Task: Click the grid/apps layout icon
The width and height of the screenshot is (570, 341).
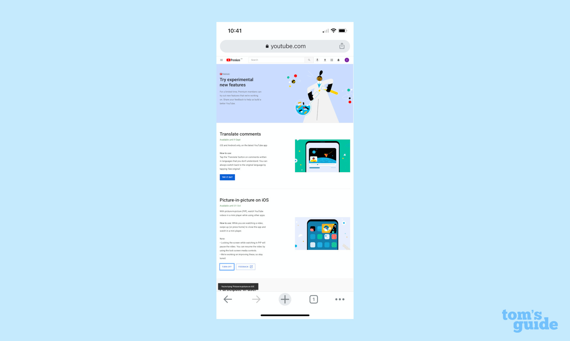Action: [331, 60]
